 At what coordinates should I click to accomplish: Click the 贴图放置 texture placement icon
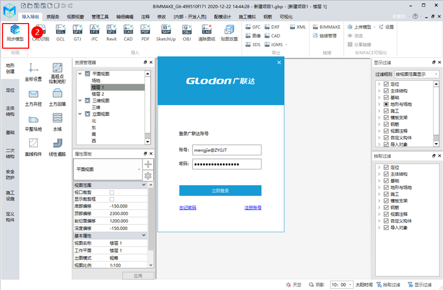point(229,33)
